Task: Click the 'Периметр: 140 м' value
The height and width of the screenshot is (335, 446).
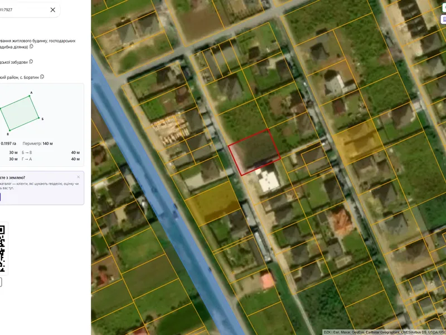Action: (37, 143)
